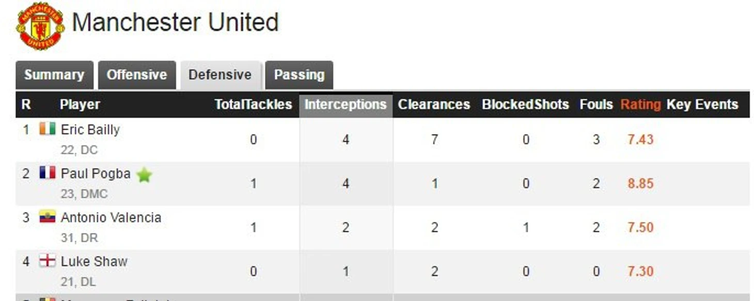Sort by the TotalTackles column header

253,104
